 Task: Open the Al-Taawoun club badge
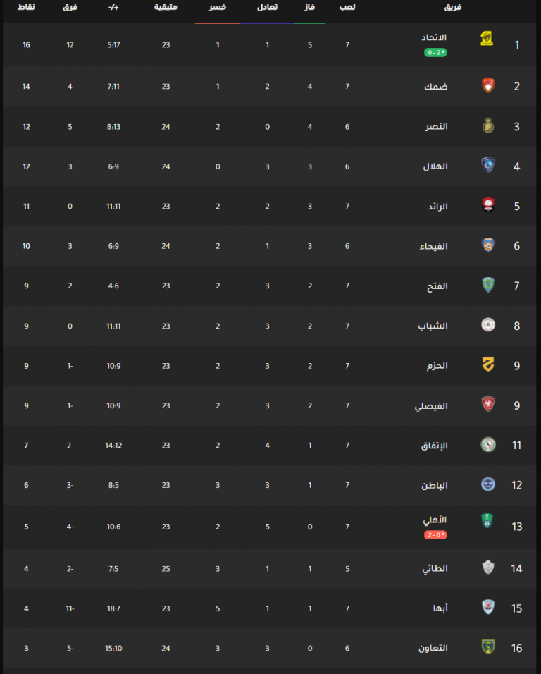[488, 646]
